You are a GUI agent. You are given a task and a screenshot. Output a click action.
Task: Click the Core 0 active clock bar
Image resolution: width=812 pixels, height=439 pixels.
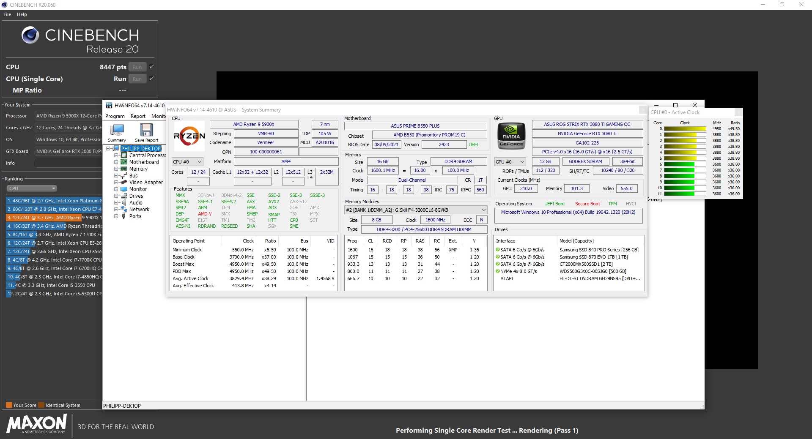[685, 129]
